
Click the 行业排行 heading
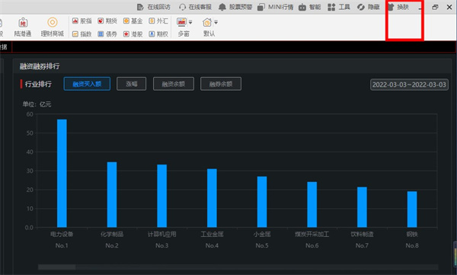pos(38,84)
